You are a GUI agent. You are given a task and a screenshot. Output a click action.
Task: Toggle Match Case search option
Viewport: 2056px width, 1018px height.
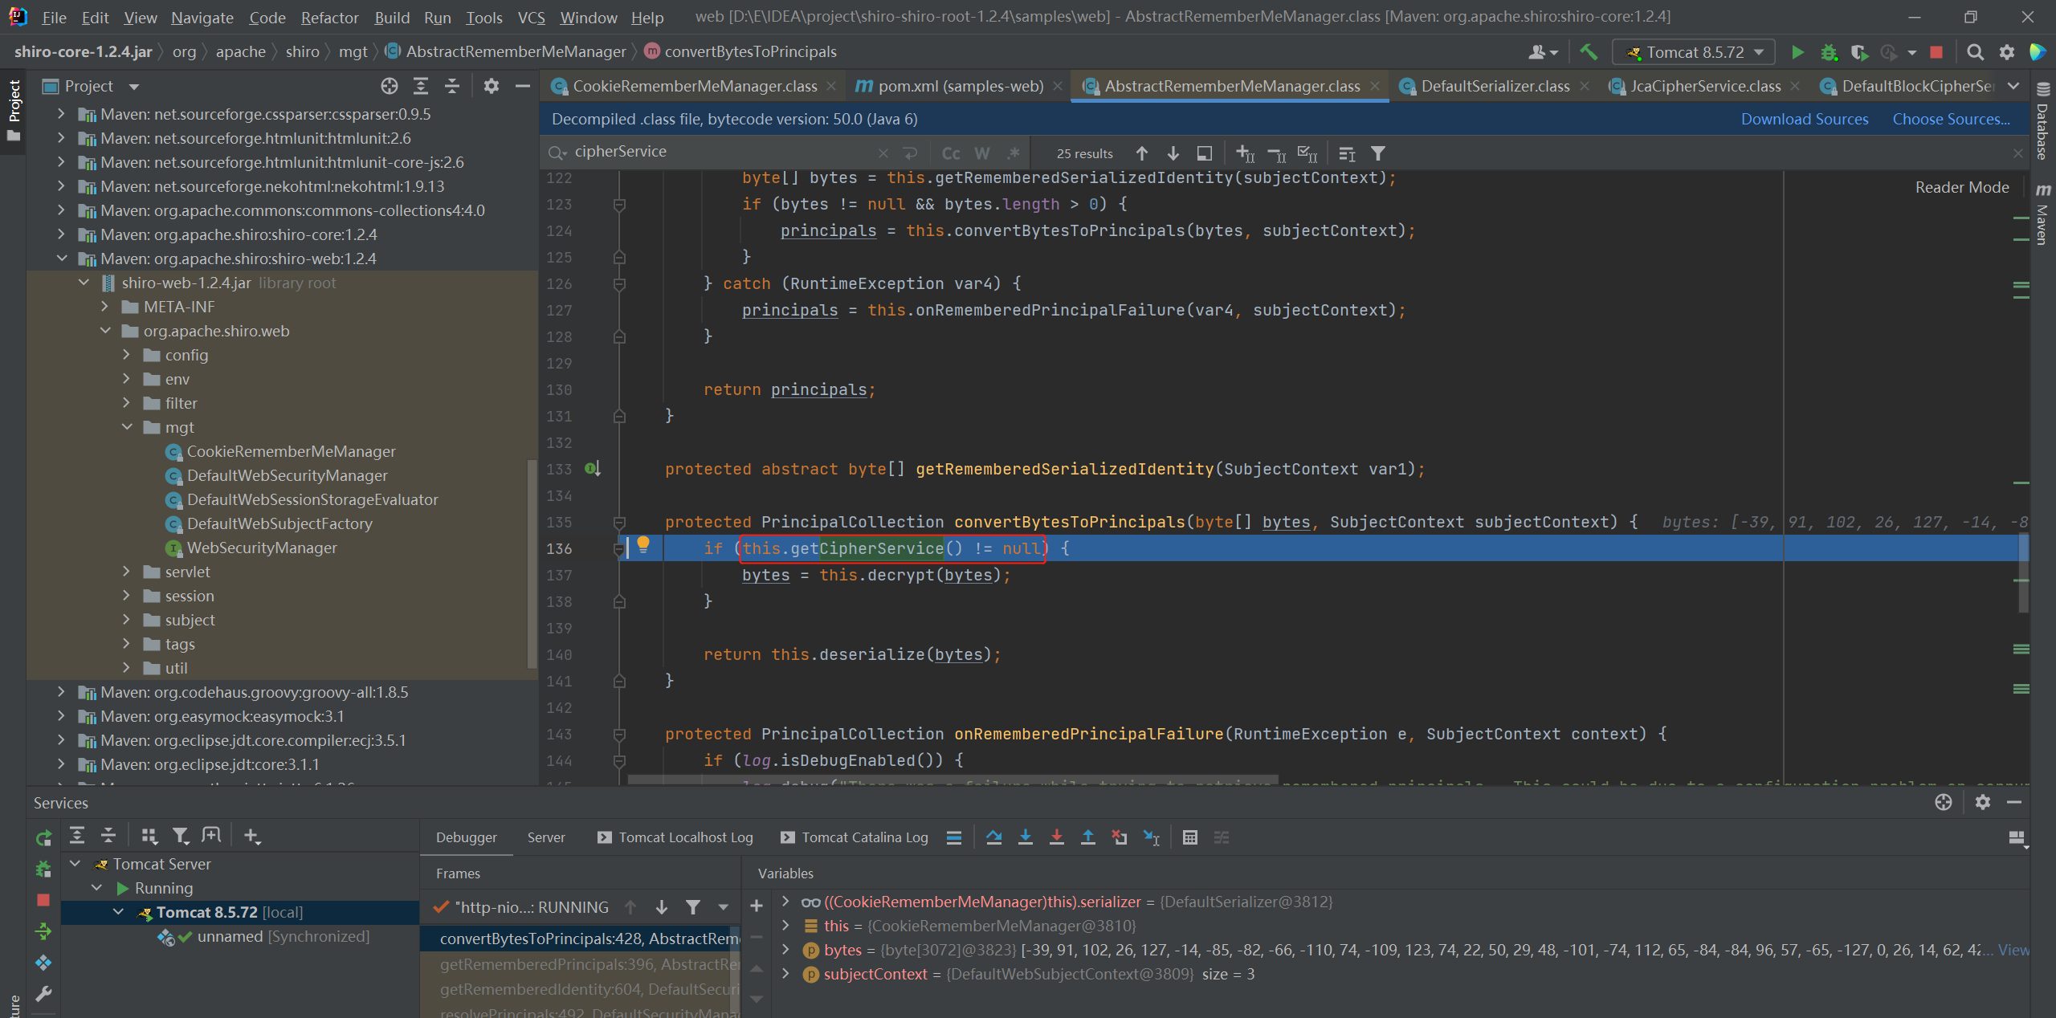[951, 153]
